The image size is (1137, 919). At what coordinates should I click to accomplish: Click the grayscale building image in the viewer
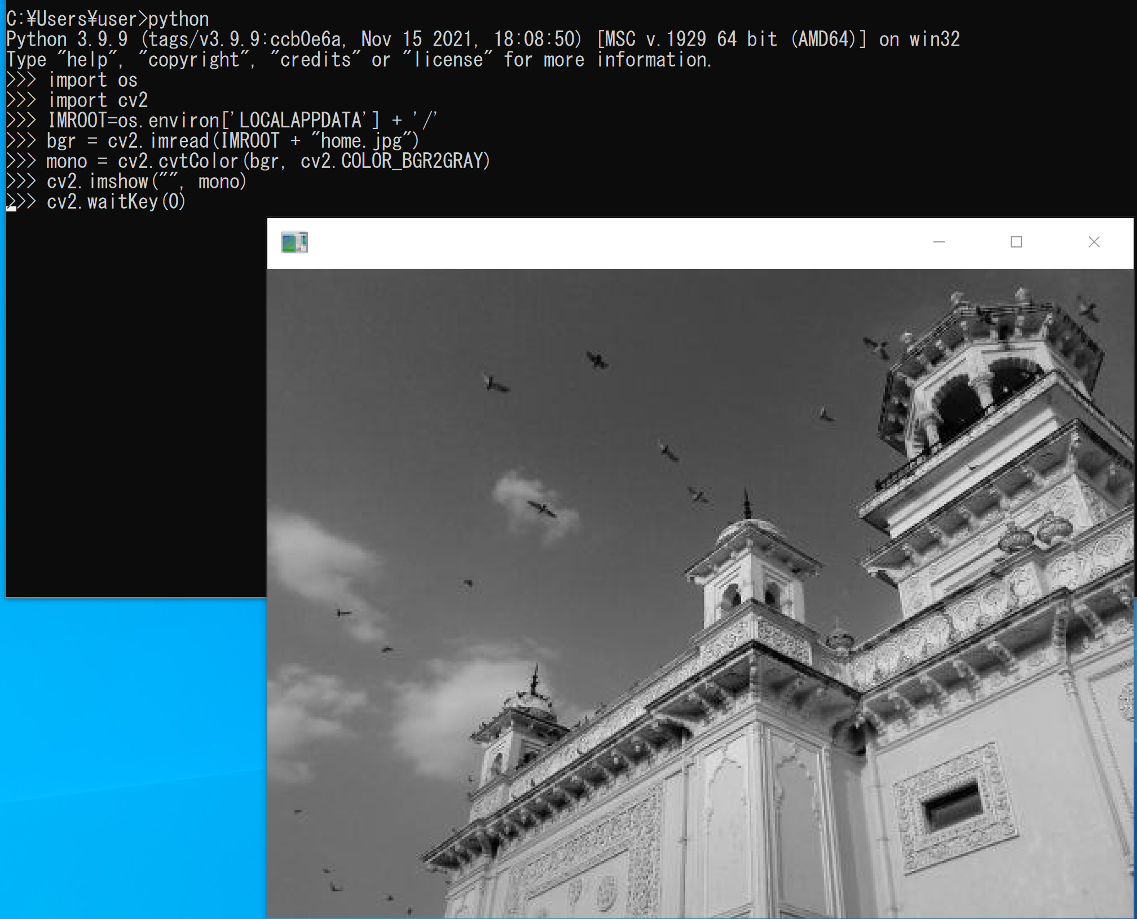pyautogui.click(x=700, y=594)
